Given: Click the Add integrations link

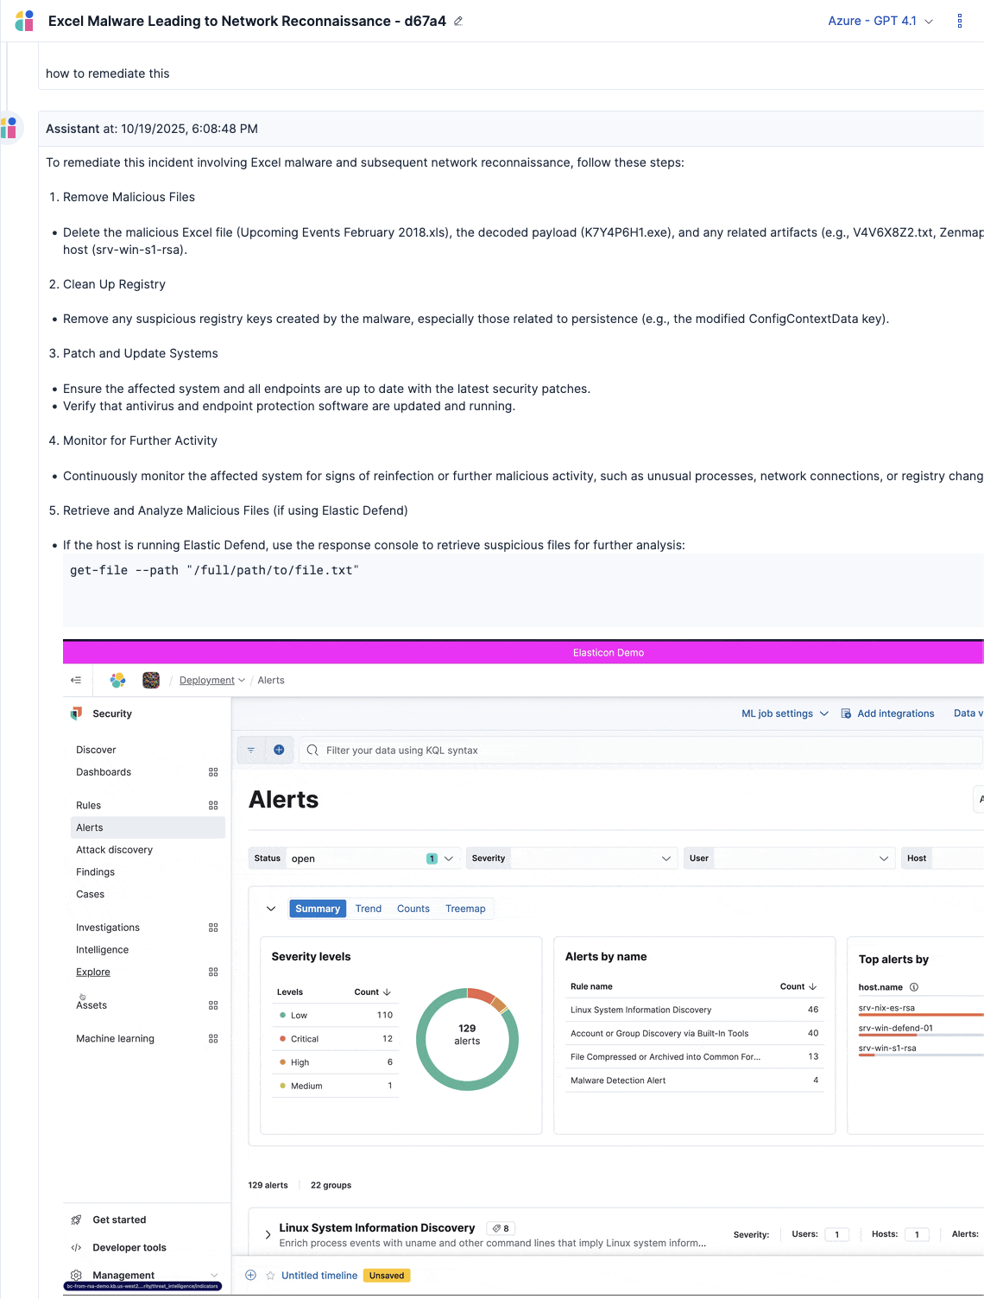Looking at the screenshot, I should [x=895, y=713].
